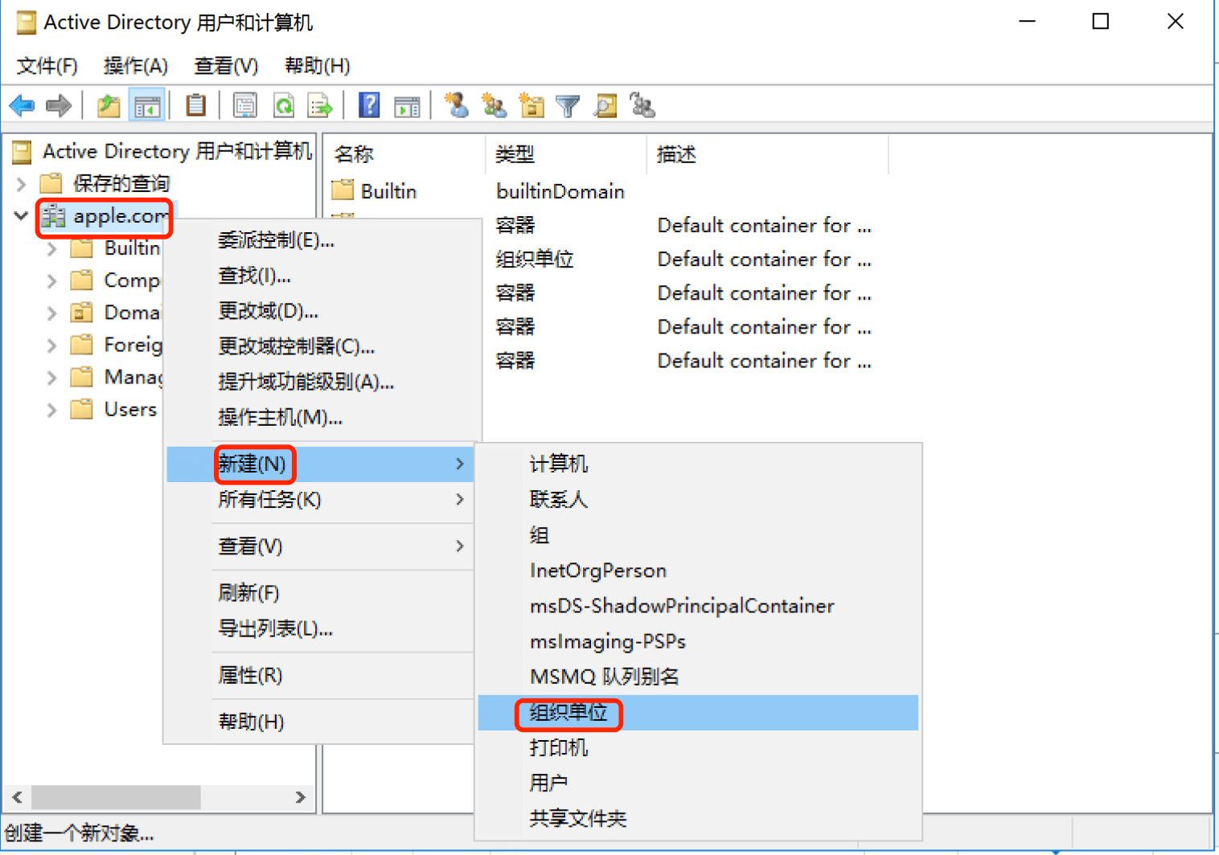The height and width of the screenshot is (855, 1219).
Task: Choose 查找(I)... from context menu
Action: 320,276
